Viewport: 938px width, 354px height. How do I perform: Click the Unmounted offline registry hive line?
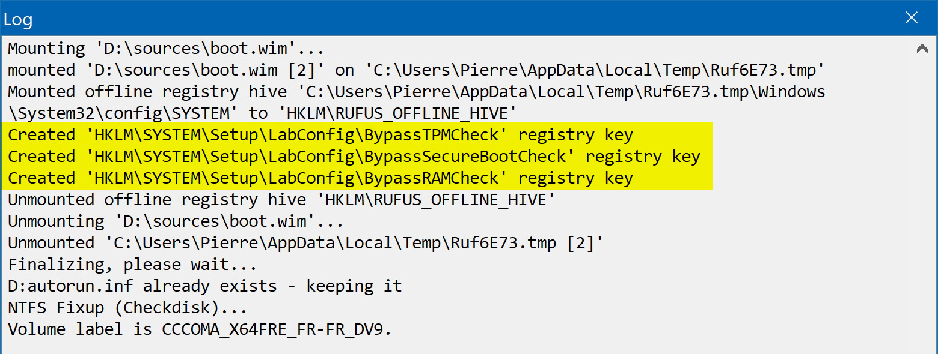tap(277, 200)
